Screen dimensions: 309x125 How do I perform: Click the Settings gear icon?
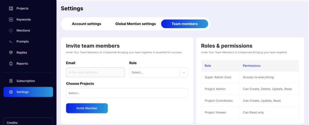(11, 92)
